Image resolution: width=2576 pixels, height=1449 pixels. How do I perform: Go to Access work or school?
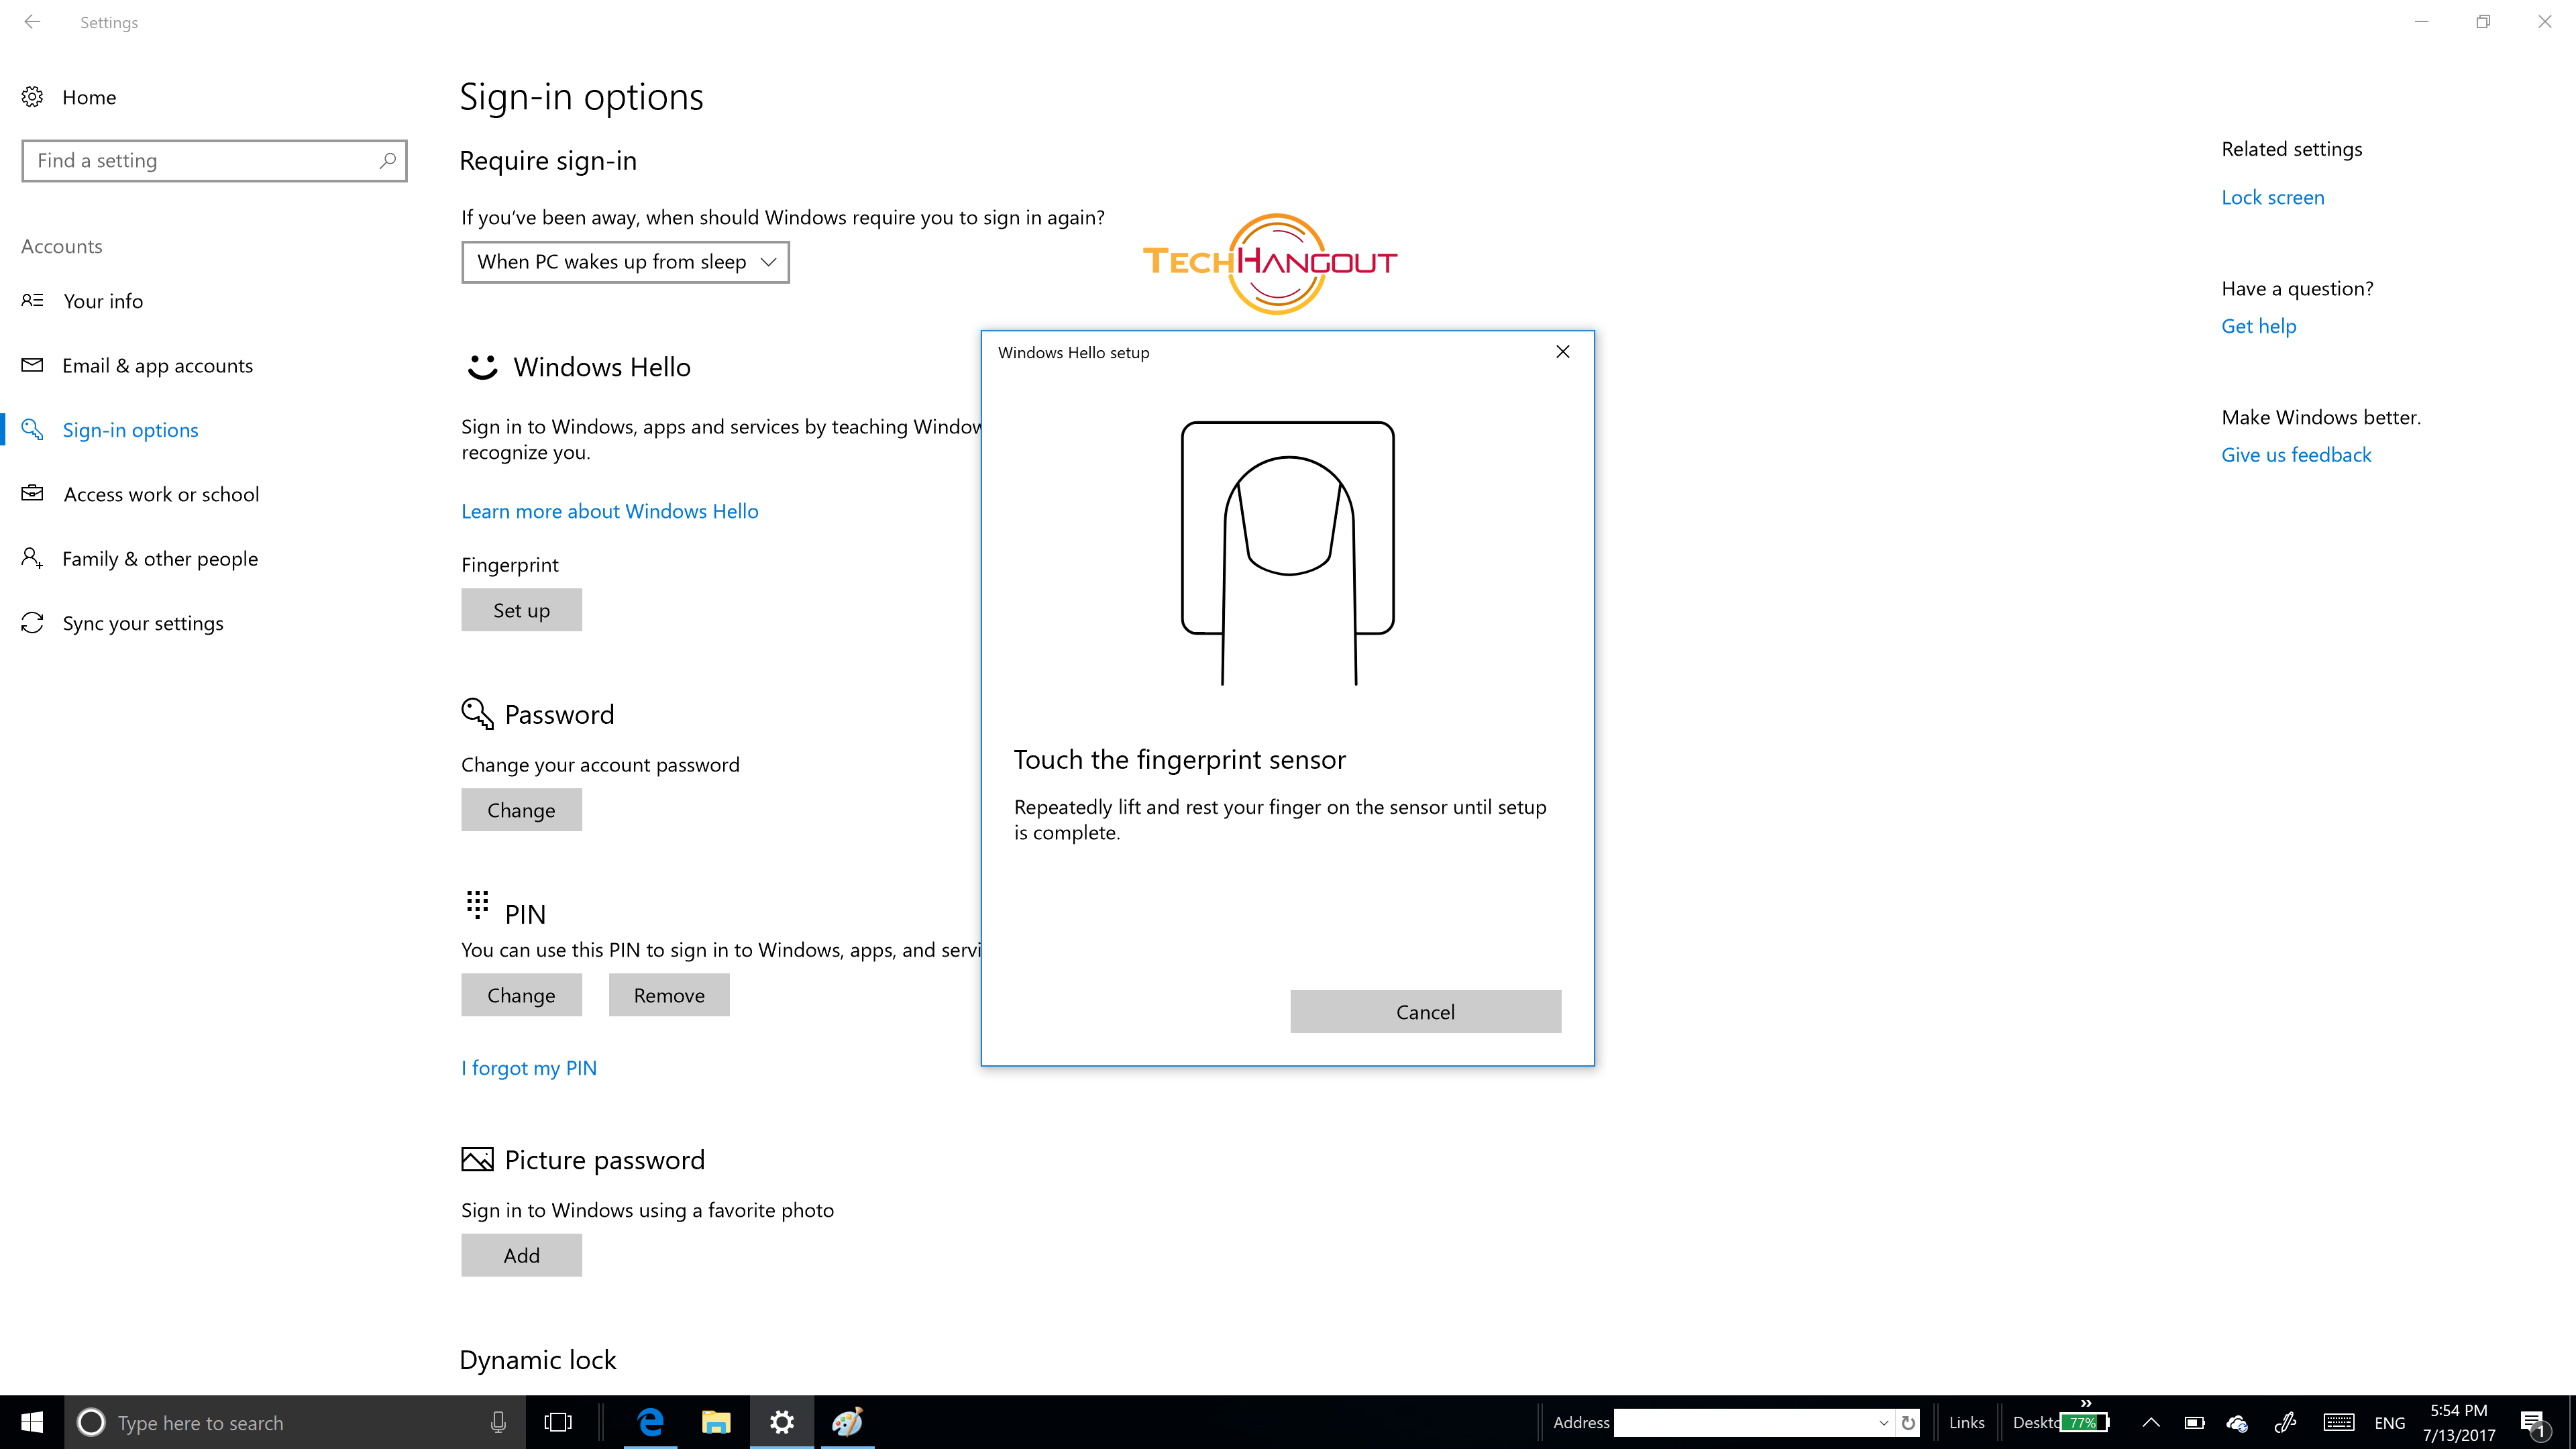[x=161, y=494]
